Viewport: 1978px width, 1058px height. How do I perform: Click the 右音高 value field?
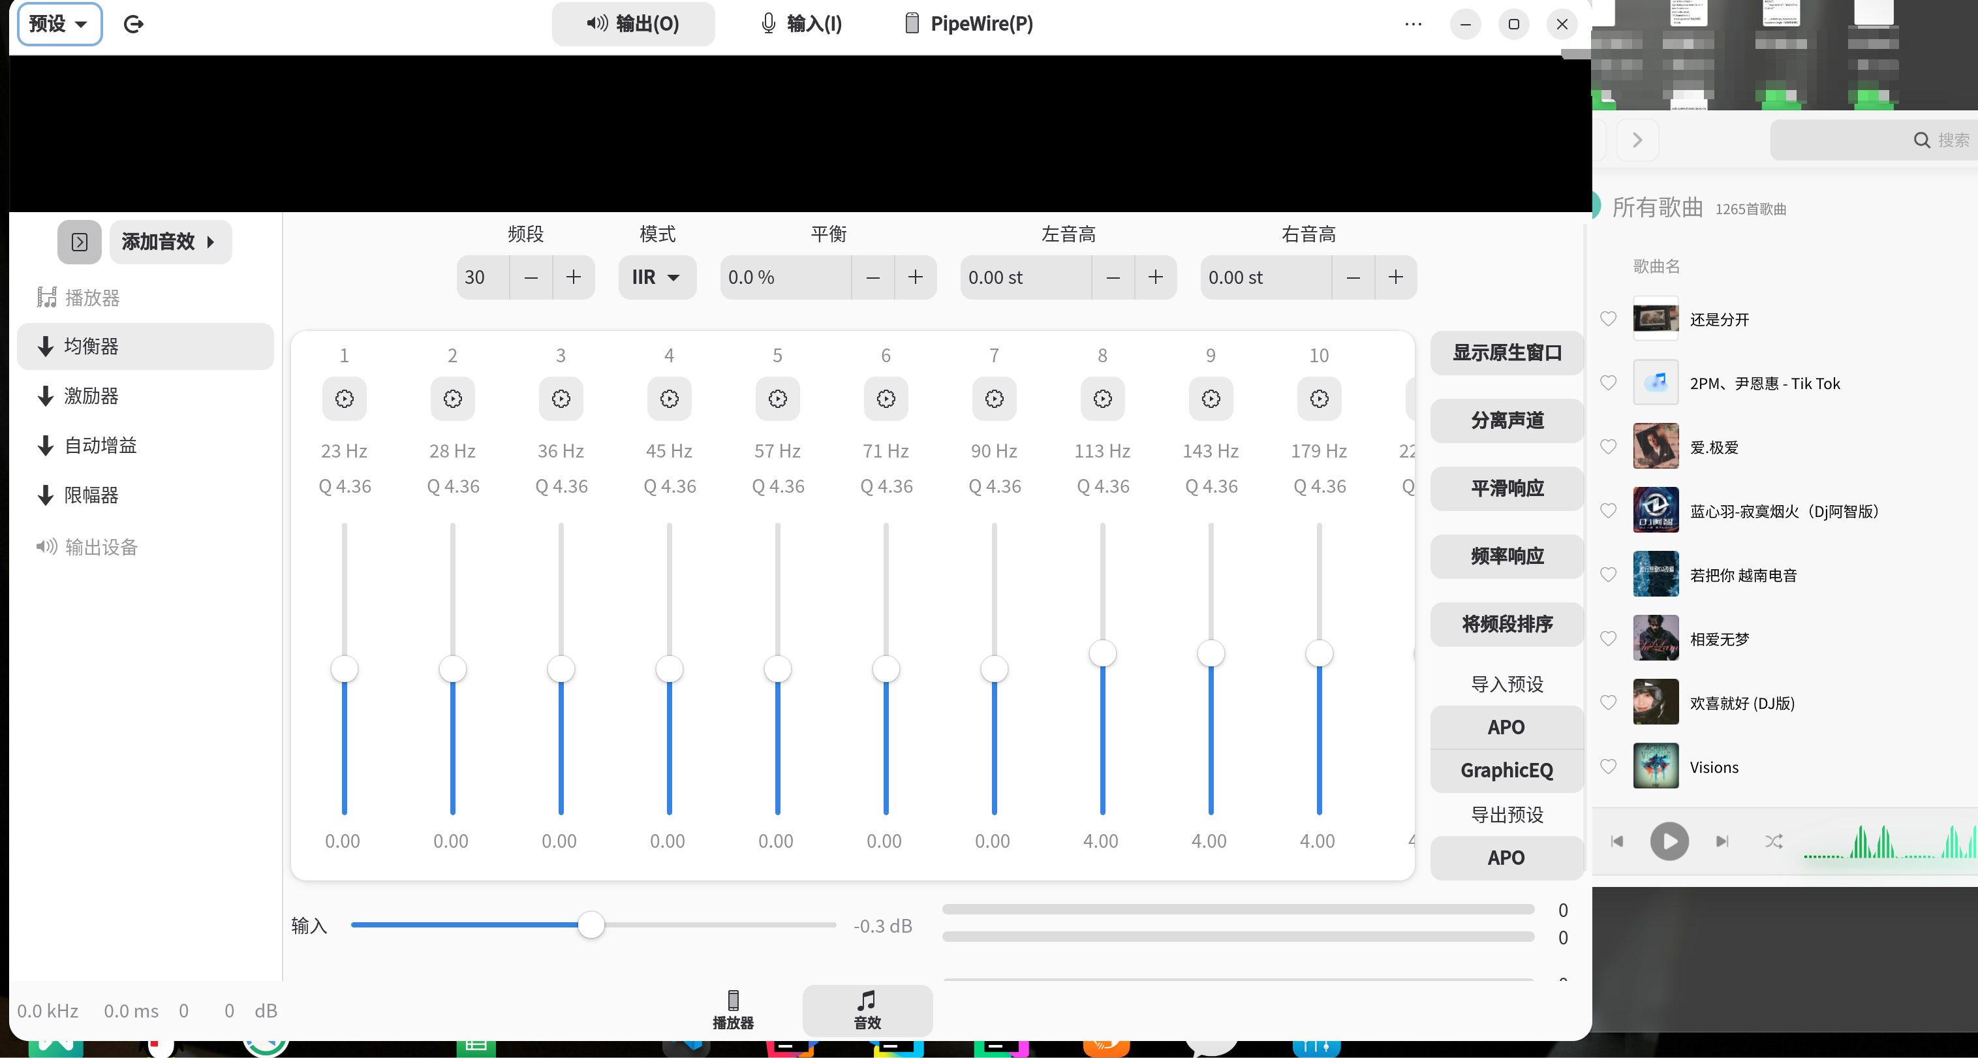[1265, 277]
